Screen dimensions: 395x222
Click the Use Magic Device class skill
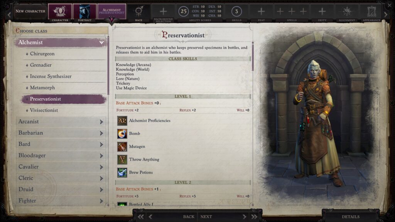tap(131, 88)
